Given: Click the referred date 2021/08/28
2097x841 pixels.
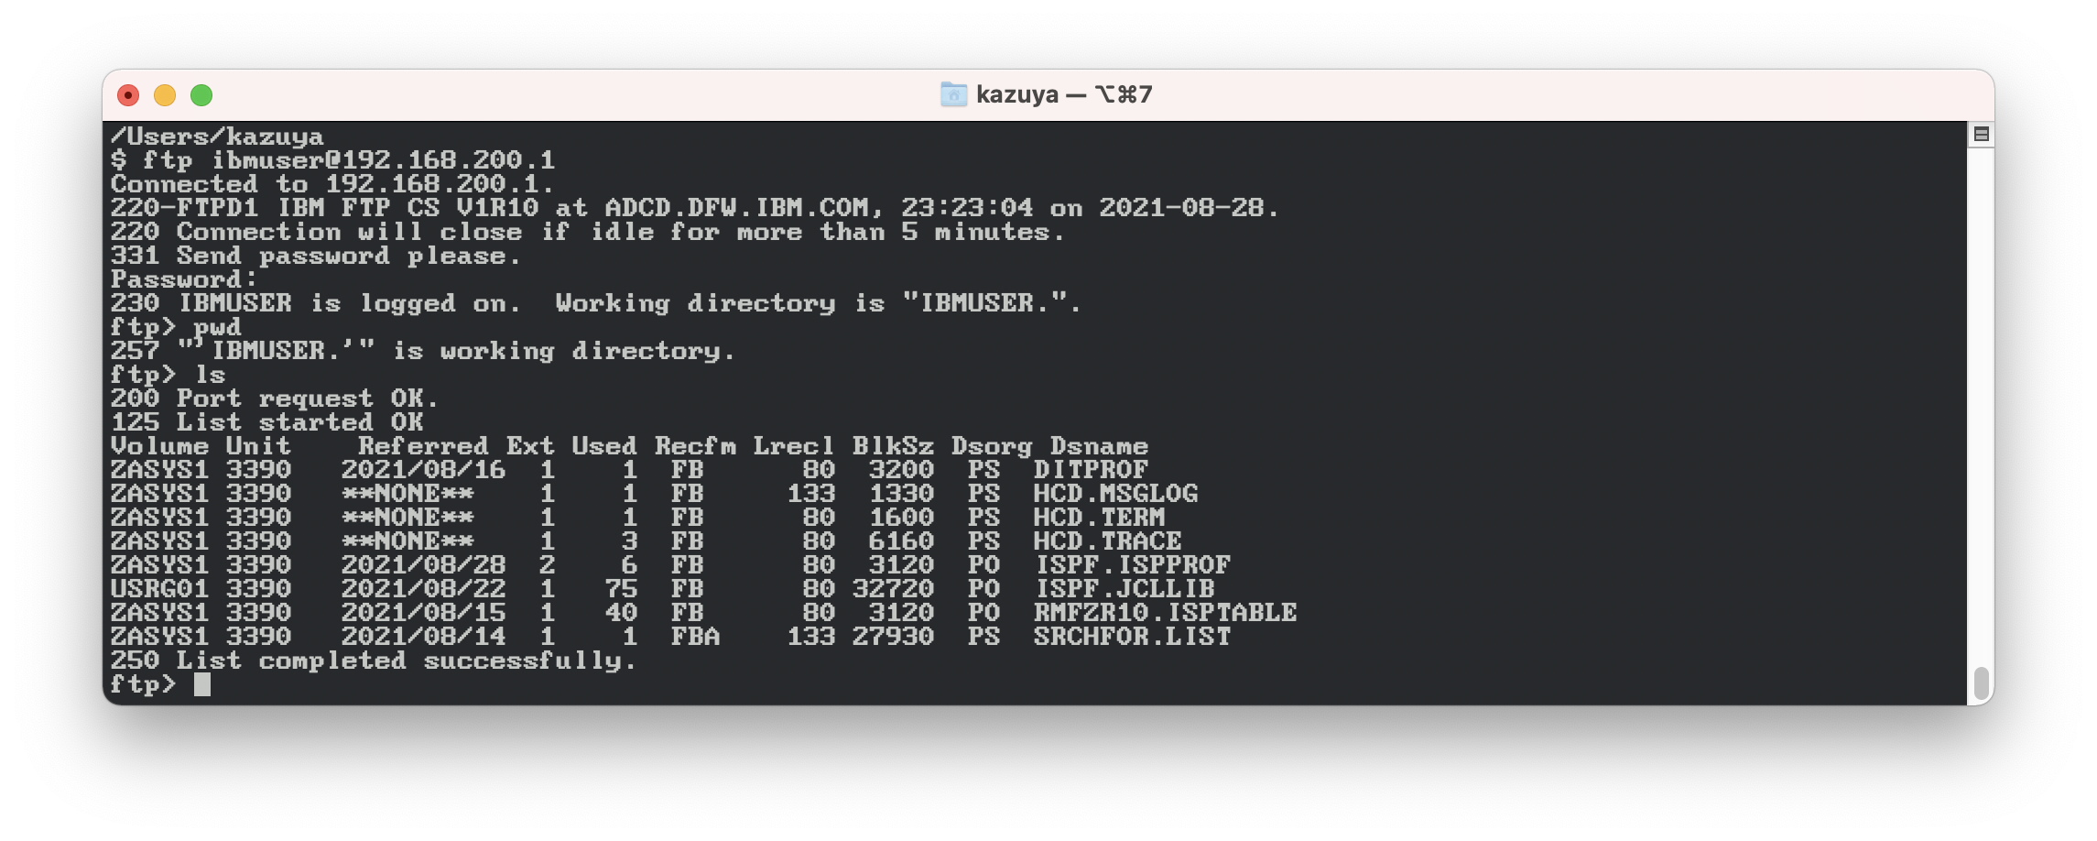Looking at the screenshot, I should (423, 565).
